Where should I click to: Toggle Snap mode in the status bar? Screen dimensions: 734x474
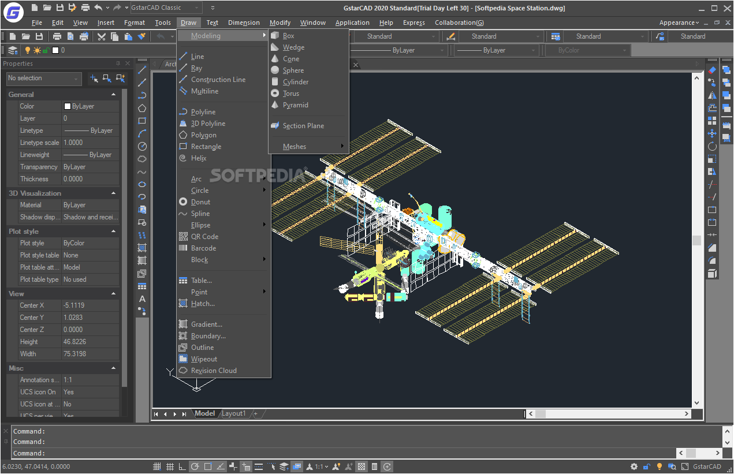click(157, 466)
